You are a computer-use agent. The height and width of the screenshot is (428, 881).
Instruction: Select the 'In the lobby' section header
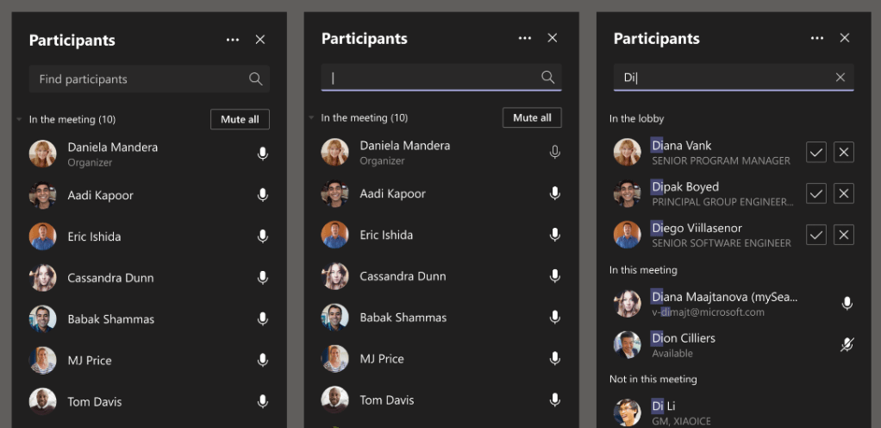637,119
